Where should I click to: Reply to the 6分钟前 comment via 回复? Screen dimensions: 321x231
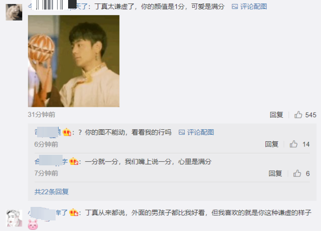(x=271, y=144)
